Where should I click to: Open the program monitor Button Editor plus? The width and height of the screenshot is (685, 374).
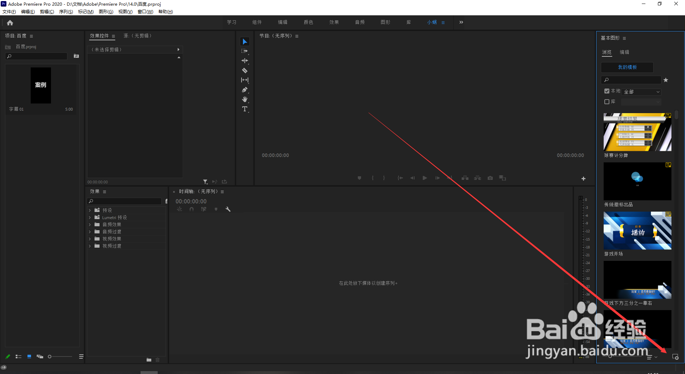pos(583,178)
